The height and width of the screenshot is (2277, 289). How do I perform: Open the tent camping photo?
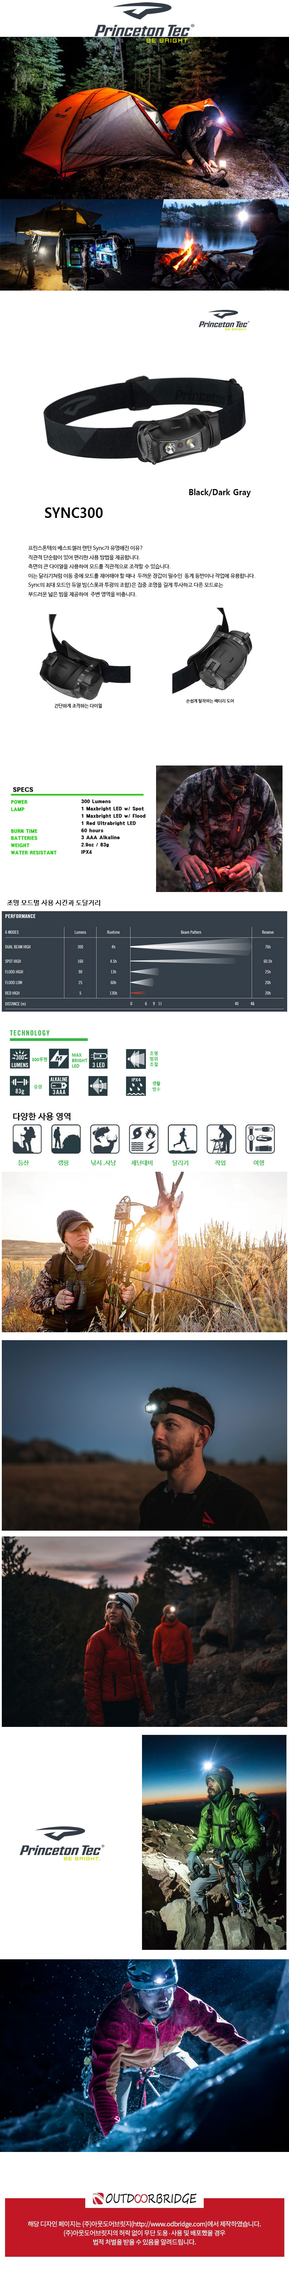[x=144, y=117]
